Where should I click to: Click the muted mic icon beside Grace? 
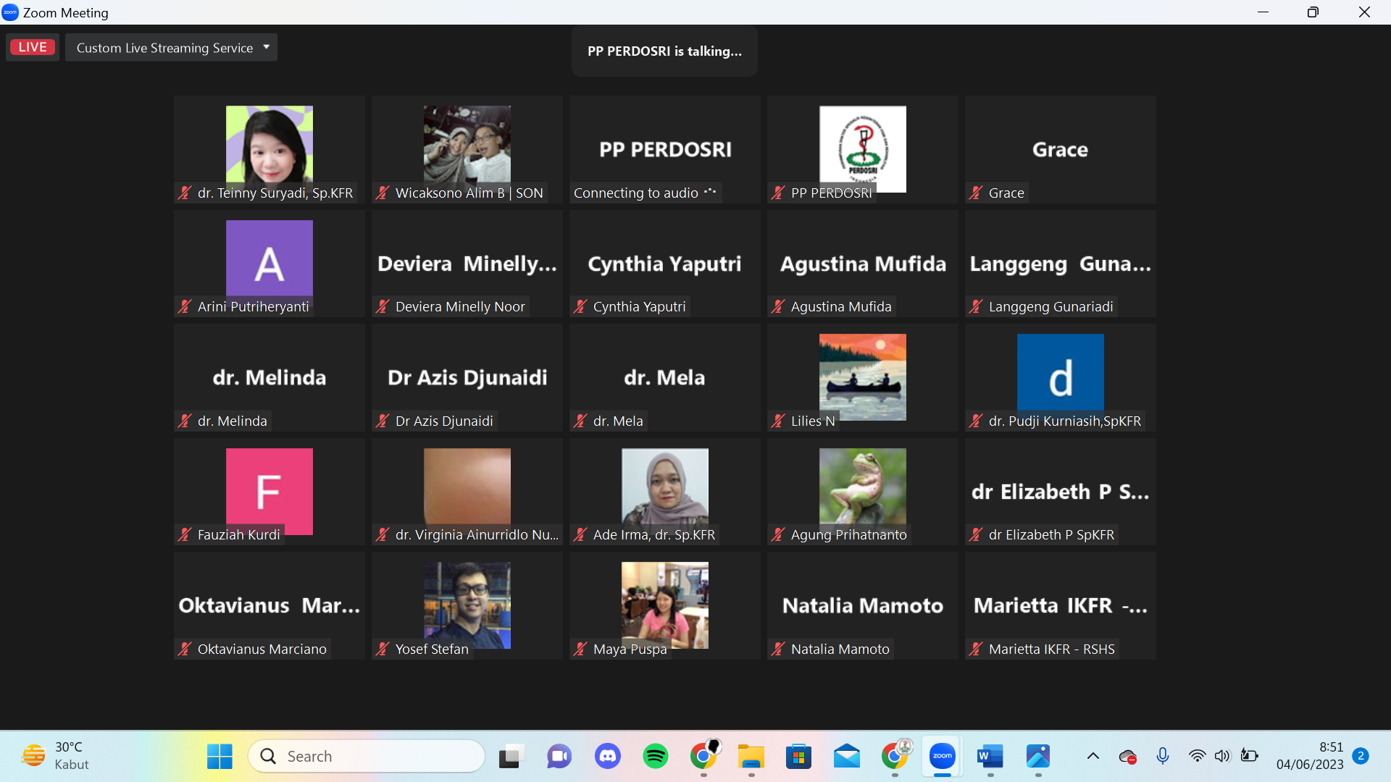click(x=976, y=193)
